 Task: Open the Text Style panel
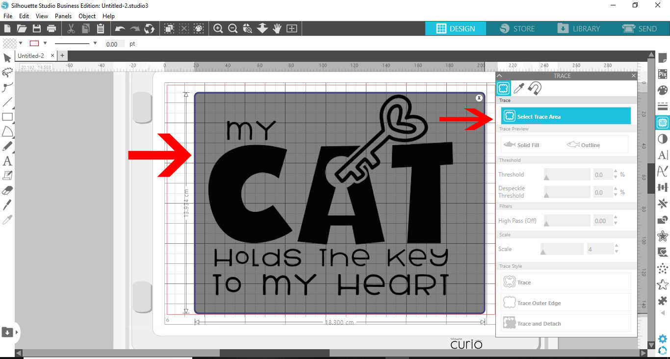(x=663, y=155)
